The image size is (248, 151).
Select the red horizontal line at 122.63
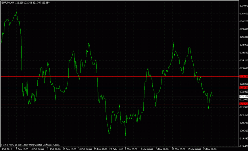pos(120,88)
